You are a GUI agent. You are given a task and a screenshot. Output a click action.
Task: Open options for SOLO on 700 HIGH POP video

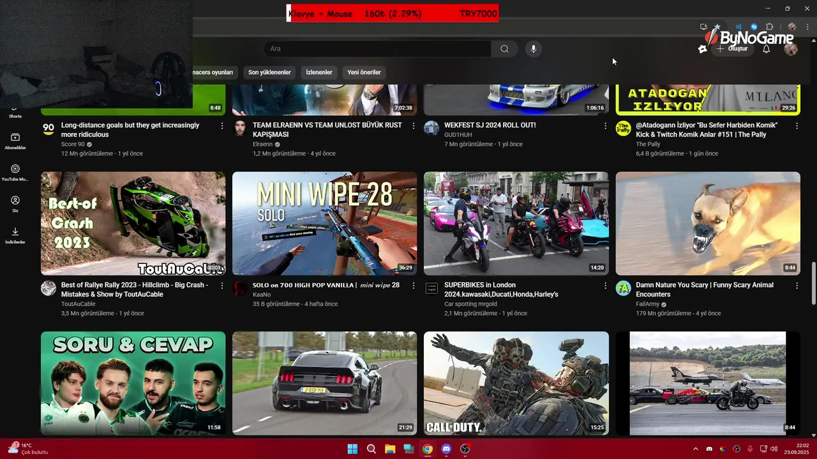(414, 286)
